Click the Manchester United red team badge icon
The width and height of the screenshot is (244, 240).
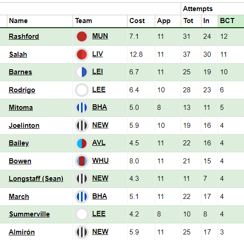82,36
